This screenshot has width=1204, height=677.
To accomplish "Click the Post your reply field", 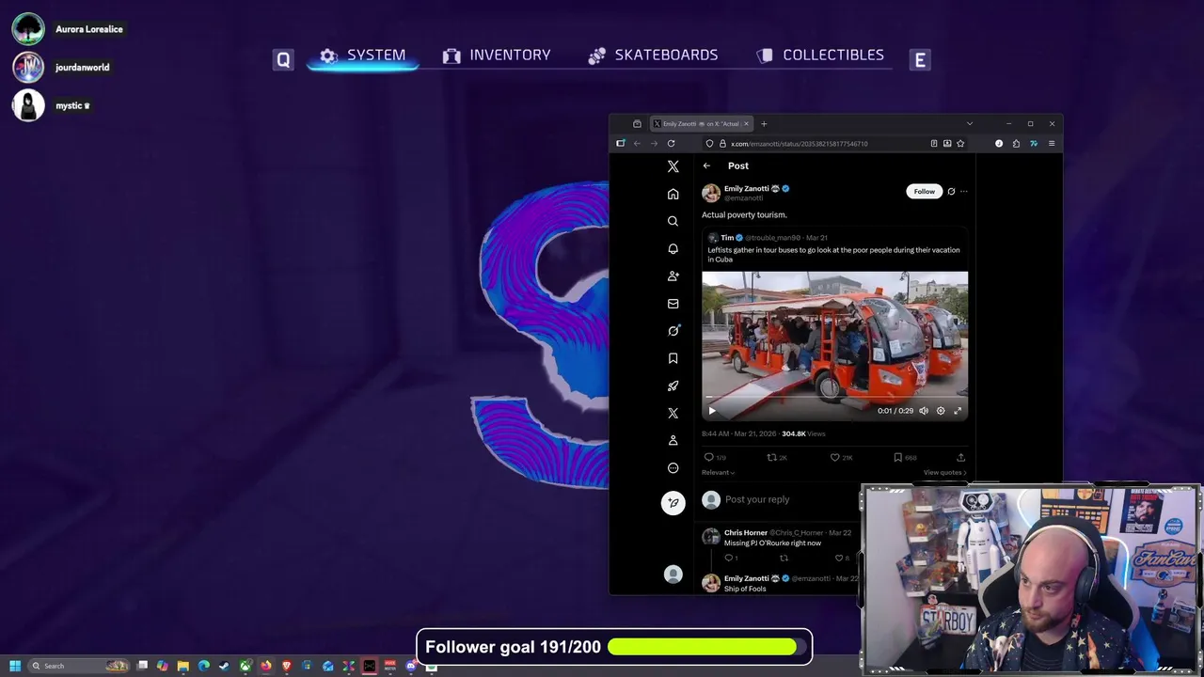I will coord(757,499).
